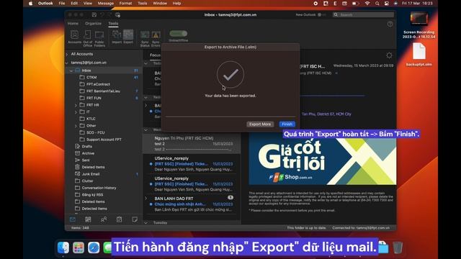The height and width of the screenshot is (259, 461).
Task: Click Finish in export dialog
Action: (x=287, y=124)
